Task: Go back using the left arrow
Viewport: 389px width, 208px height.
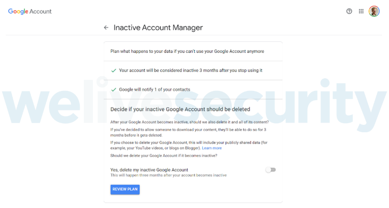Action: [106, 28]
